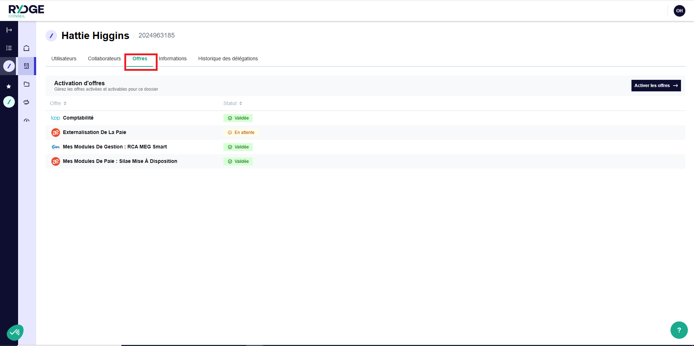Screen dimensions: 694x346
Task: Select Externalisation De La Paie offer
Action: click(365, 133)
